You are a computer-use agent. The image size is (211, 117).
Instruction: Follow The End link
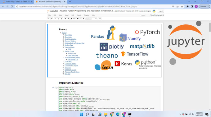coord(67,74)
